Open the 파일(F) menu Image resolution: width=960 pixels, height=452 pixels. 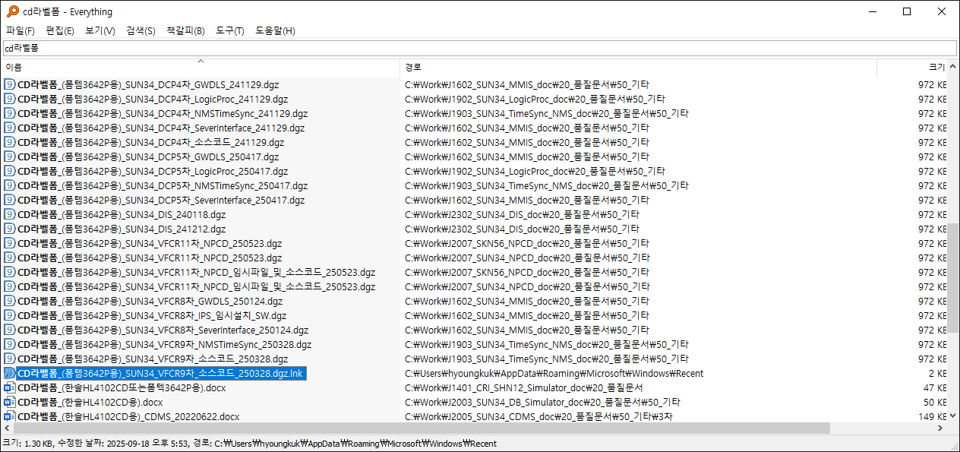coord(21,30)
